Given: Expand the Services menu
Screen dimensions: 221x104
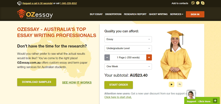Looking at the screenshot, I should pyautogui.click(x=176, y=14).
